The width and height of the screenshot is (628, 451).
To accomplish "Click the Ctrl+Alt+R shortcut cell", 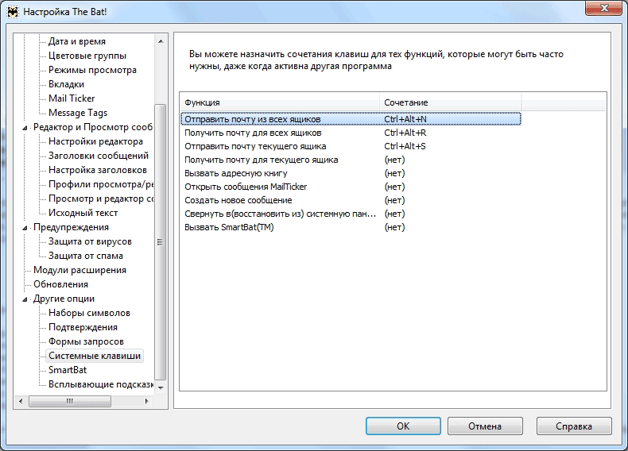I will (x=405, y=133).
